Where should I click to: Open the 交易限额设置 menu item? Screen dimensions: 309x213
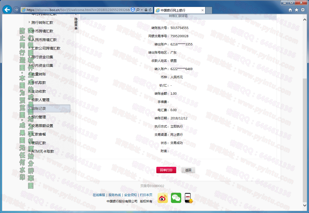(42, 126)
